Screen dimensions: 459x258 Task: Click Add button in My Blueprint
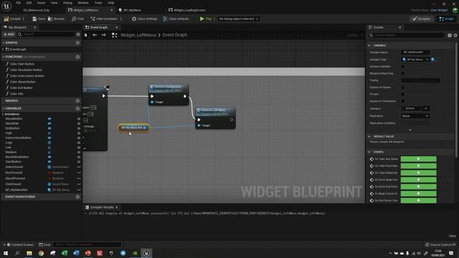[9, 34]
